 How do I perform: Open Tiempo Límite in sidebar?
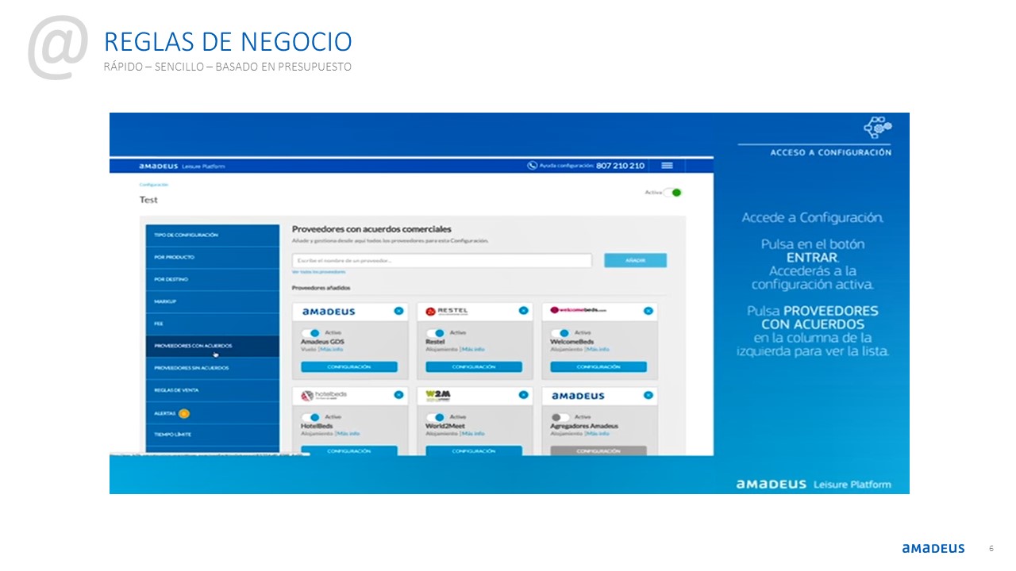pos(212,435)
